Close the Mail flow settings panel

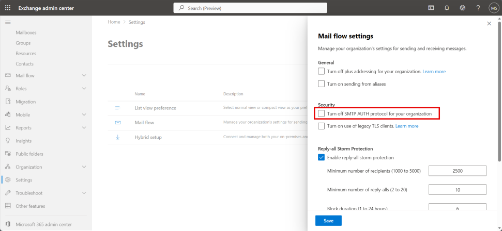tap(489, 24)
